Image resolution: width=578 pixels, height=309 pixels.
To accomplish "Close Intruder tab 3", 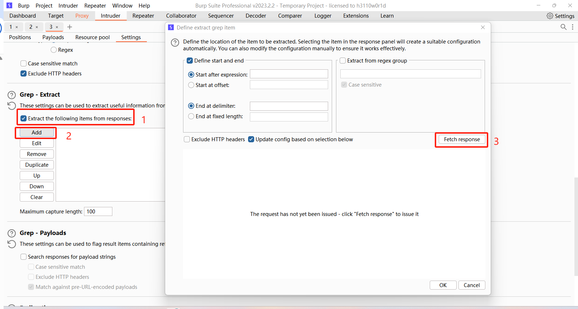I will pyautogui.click(x=57, y=27).
